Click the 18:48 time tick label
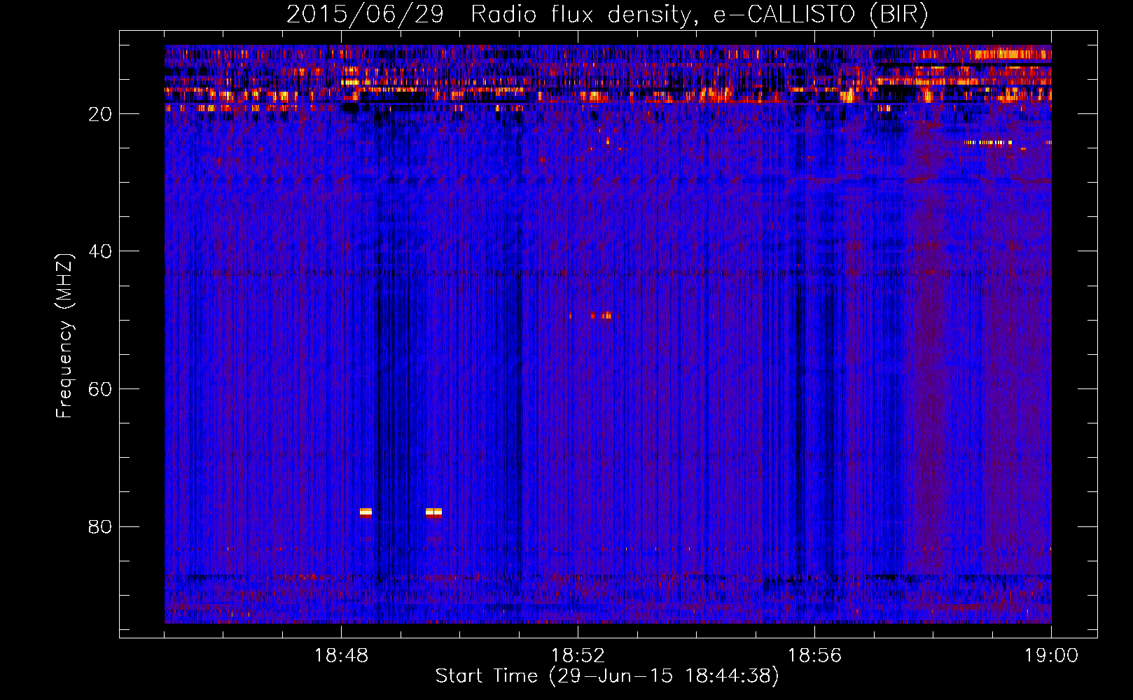The image size is (1133, 700). click(341, 656)
